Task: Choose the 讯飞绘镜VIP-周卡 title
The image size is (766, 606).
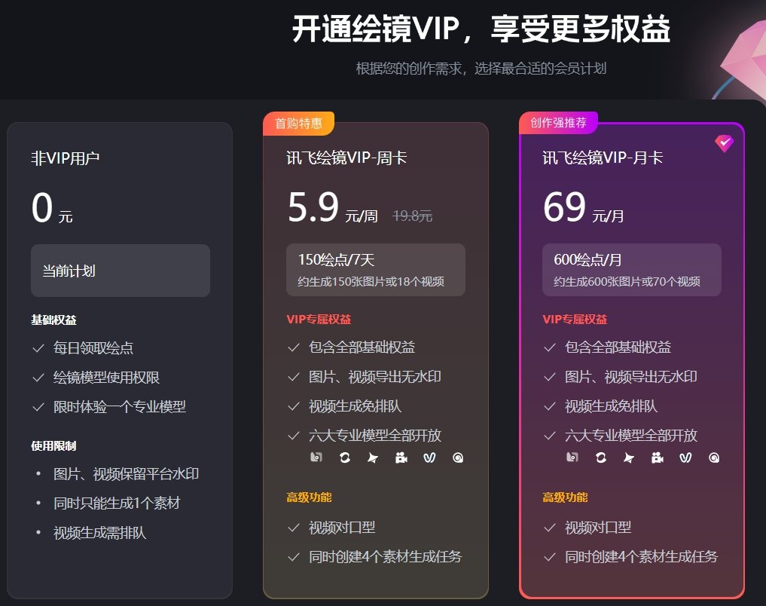Action: click(346, 158)
